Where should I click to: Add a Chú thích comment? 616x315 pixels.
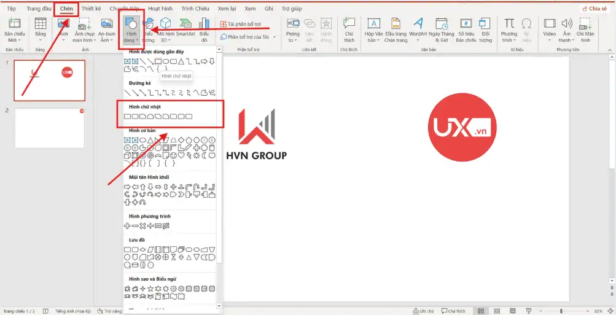pyautogui.click(x=349, y=30)
